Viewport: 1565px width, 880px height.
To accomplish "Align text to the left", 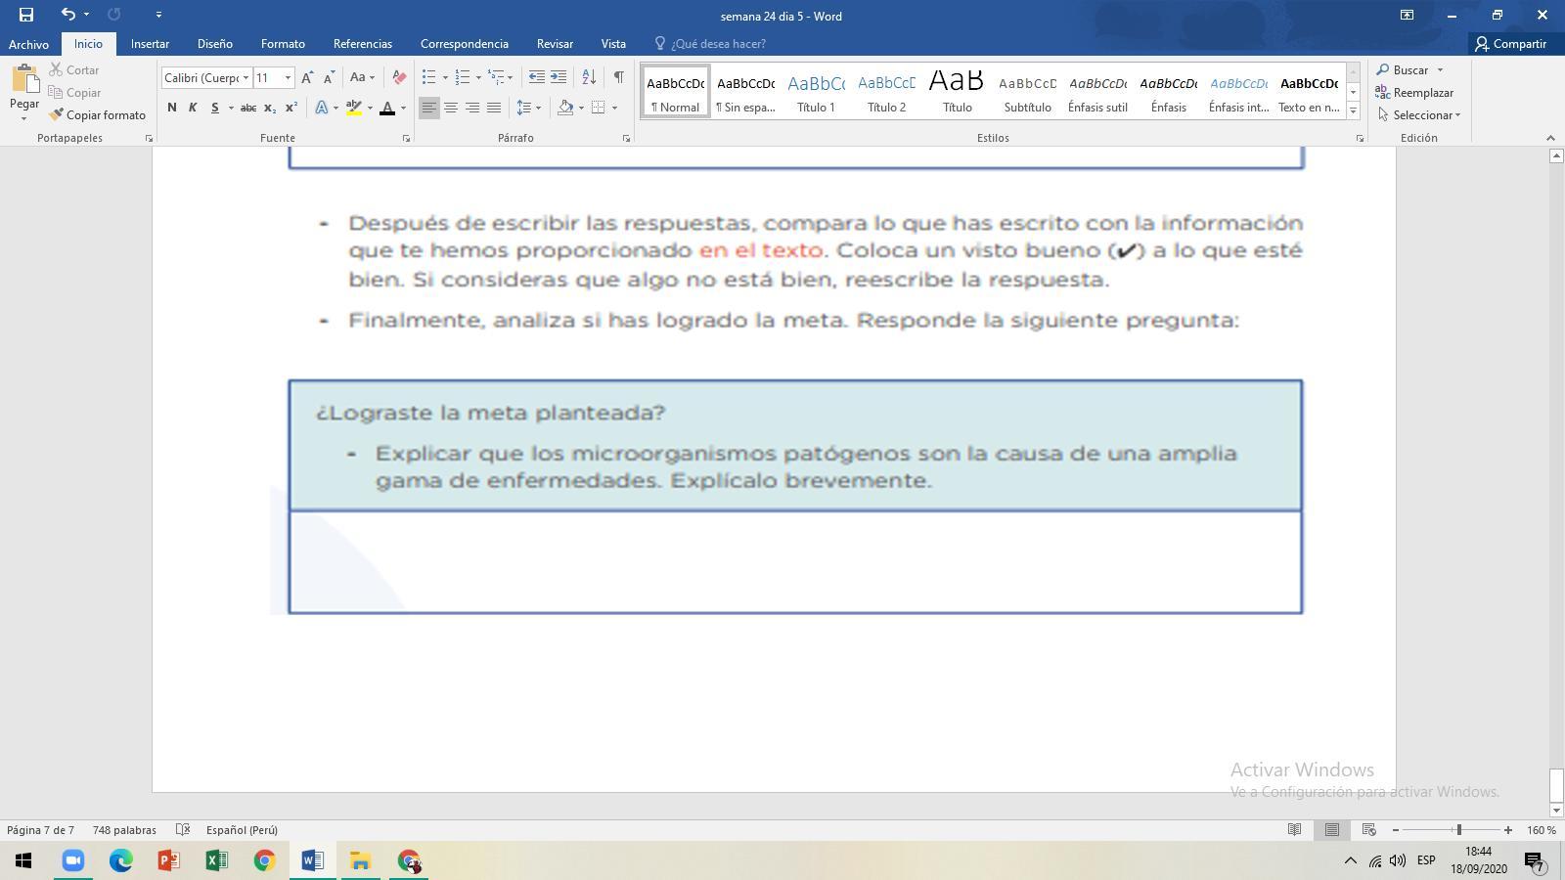I will coord(429,108).
